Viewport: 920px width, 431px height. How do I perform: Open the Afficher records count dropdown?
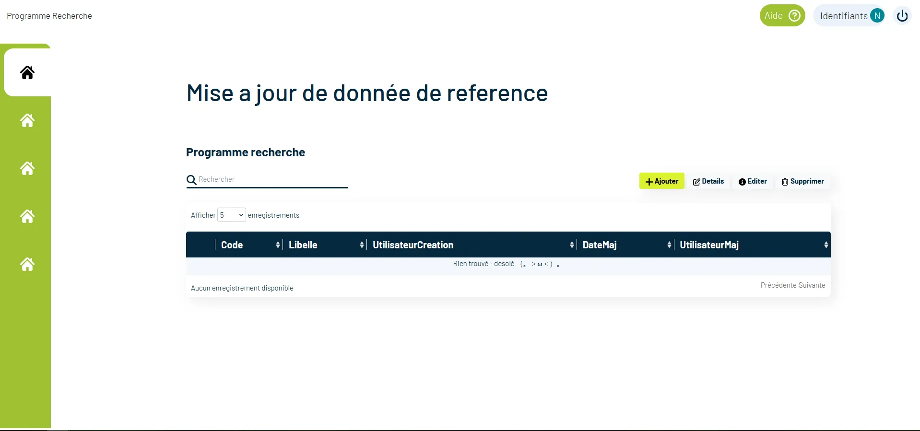(x=232, y=215)
